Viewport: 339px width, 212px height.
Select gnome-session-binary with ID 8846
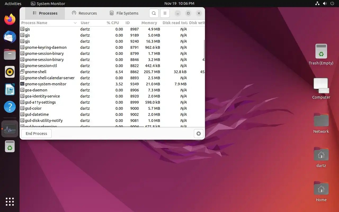point(112,60)
